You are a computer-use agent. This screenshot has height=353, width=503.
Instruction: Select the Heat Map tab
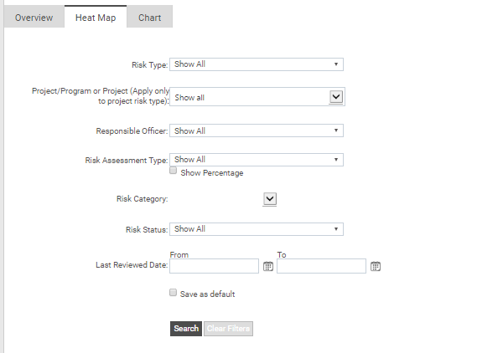96,18
